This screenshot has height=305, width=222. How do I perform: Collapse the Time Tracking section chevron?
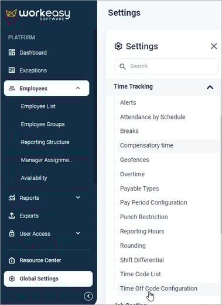pos(210,87)
